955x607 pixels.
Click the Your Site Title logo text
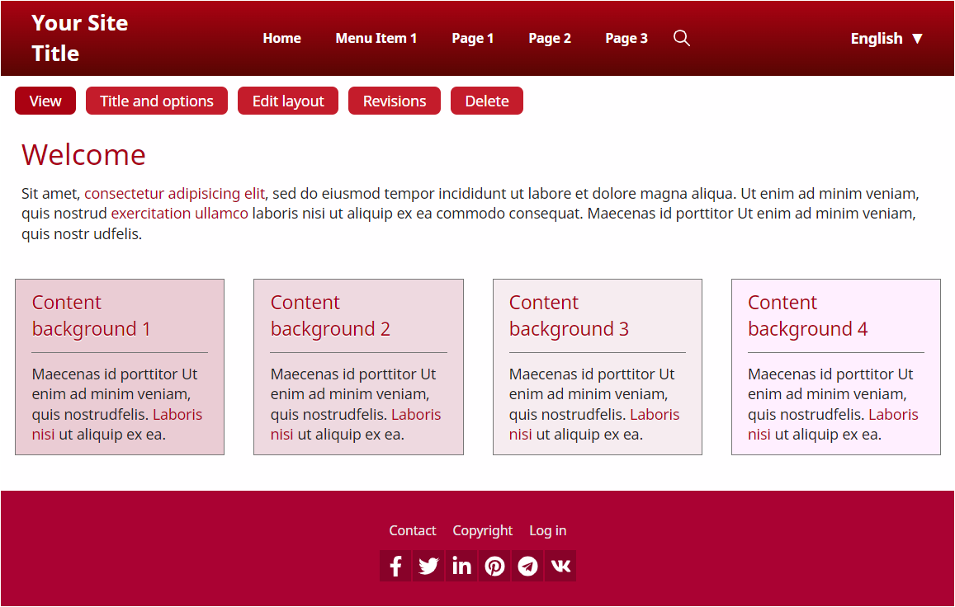[80, 38]
